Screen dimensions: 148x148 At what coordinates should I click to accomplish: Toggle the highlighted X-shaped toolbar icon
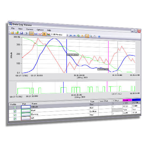click(44, 34)
